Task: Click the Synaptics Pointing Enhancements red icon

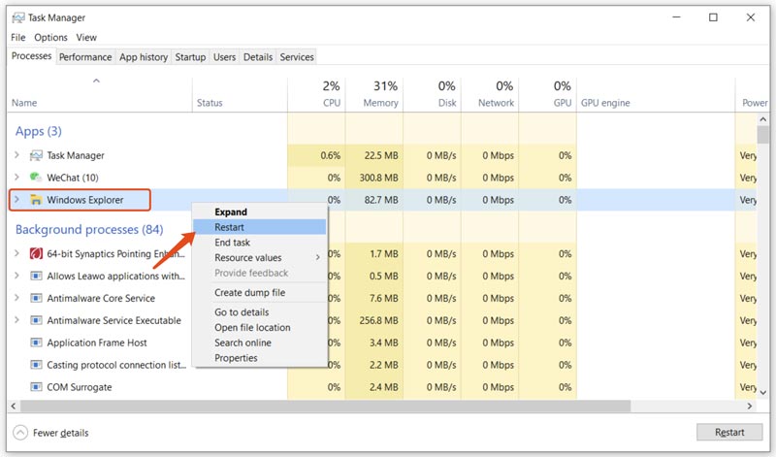Action: [x=36, y=253]
